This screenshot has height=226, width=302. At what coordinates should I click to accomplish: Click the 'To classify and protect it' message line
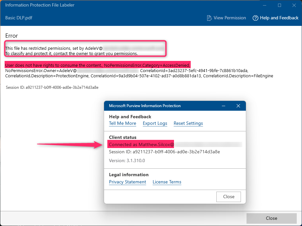point(72,54)
